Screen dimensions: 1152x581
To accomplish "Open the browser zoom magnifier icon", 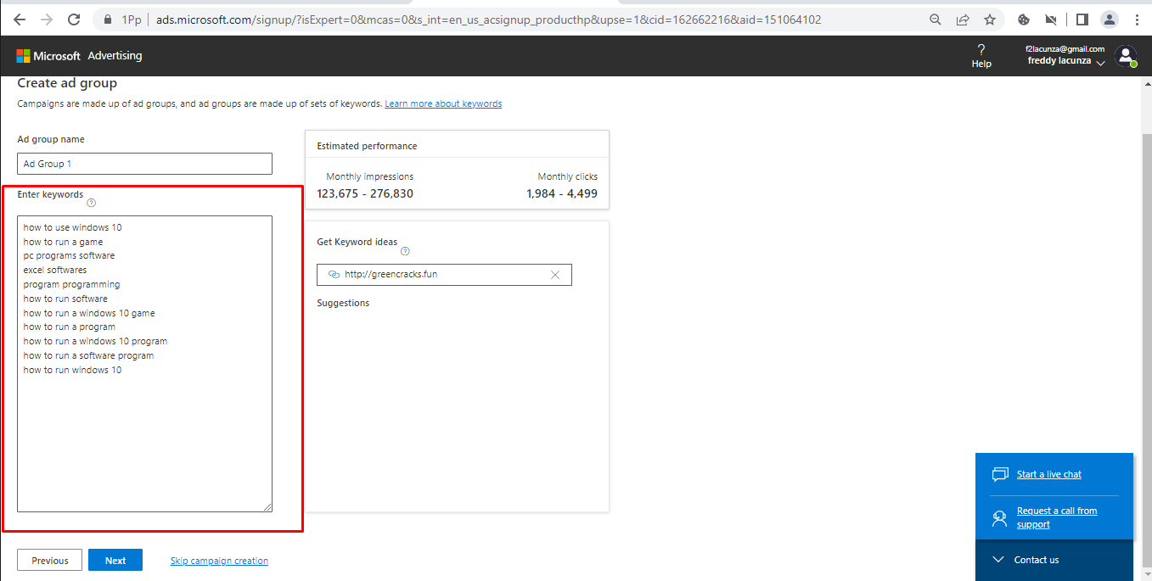I will (x=936, y=20).
